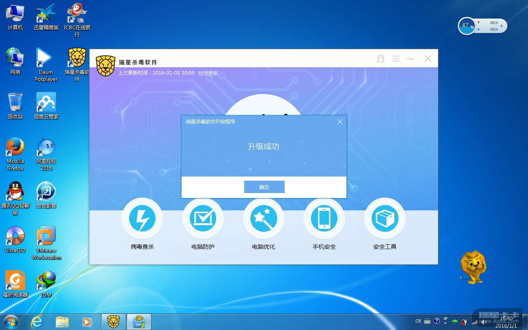The width and height of the screenshot is (528, 330).
Task: Open the 病毒查杀 virus scan icon
Action: point(142,219)
